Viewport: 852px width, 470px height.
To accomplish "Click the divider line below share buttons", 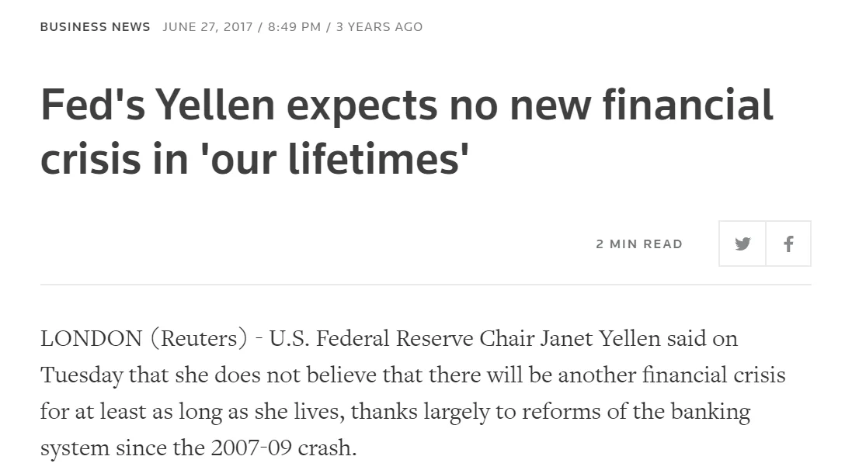I will (426, 285).
